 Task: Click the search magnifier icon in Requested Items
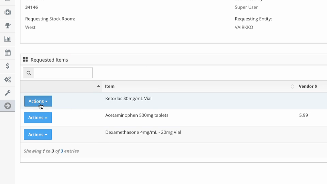[x=29, y=73]
